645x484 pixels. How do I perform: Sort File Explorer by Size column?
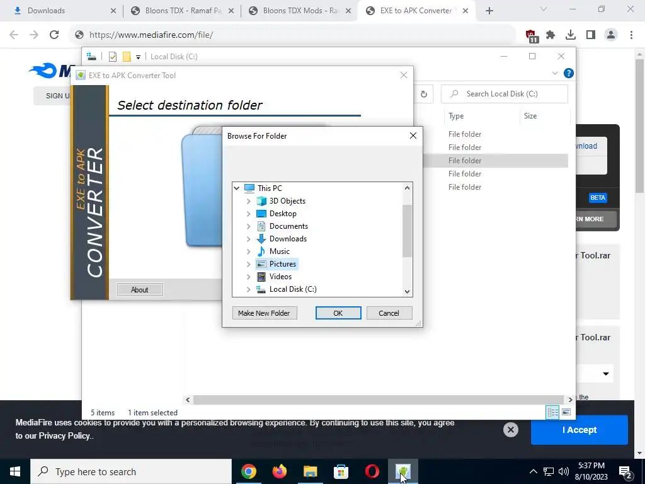point(530,116)
